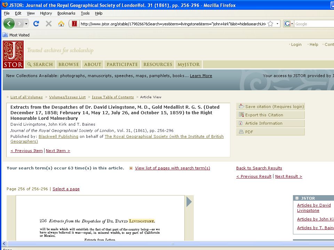The image size is (334, 250).
Task: Click Export this Citation button
Action: pyautogui.click(x=271, y=115)
